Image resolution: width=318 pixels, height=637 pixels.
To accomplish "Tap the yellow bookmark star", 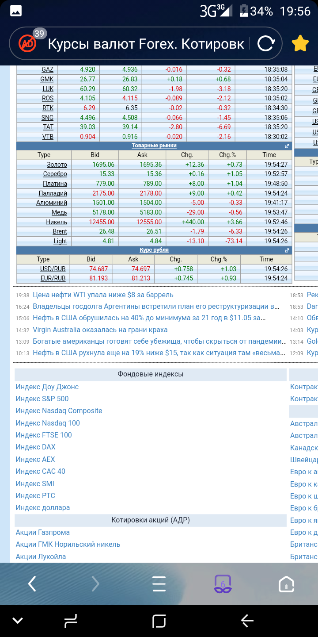I will 300,43.
